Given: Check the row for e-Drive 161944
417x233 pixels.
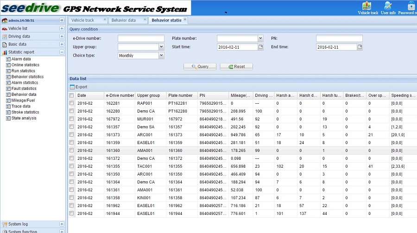Looking at the screenshot, I should (x=71, y=214).
